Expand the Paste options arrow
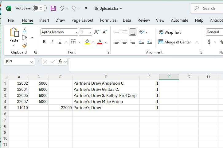 14,45
